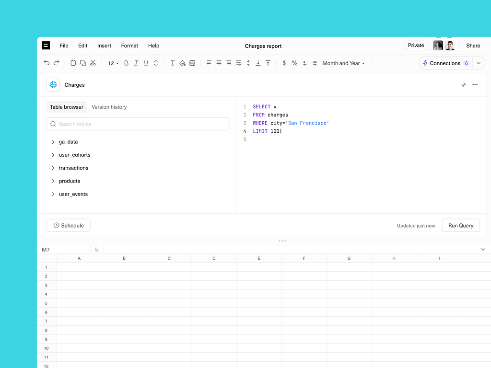Toggle strikethrough formatting

pos(156,63)
